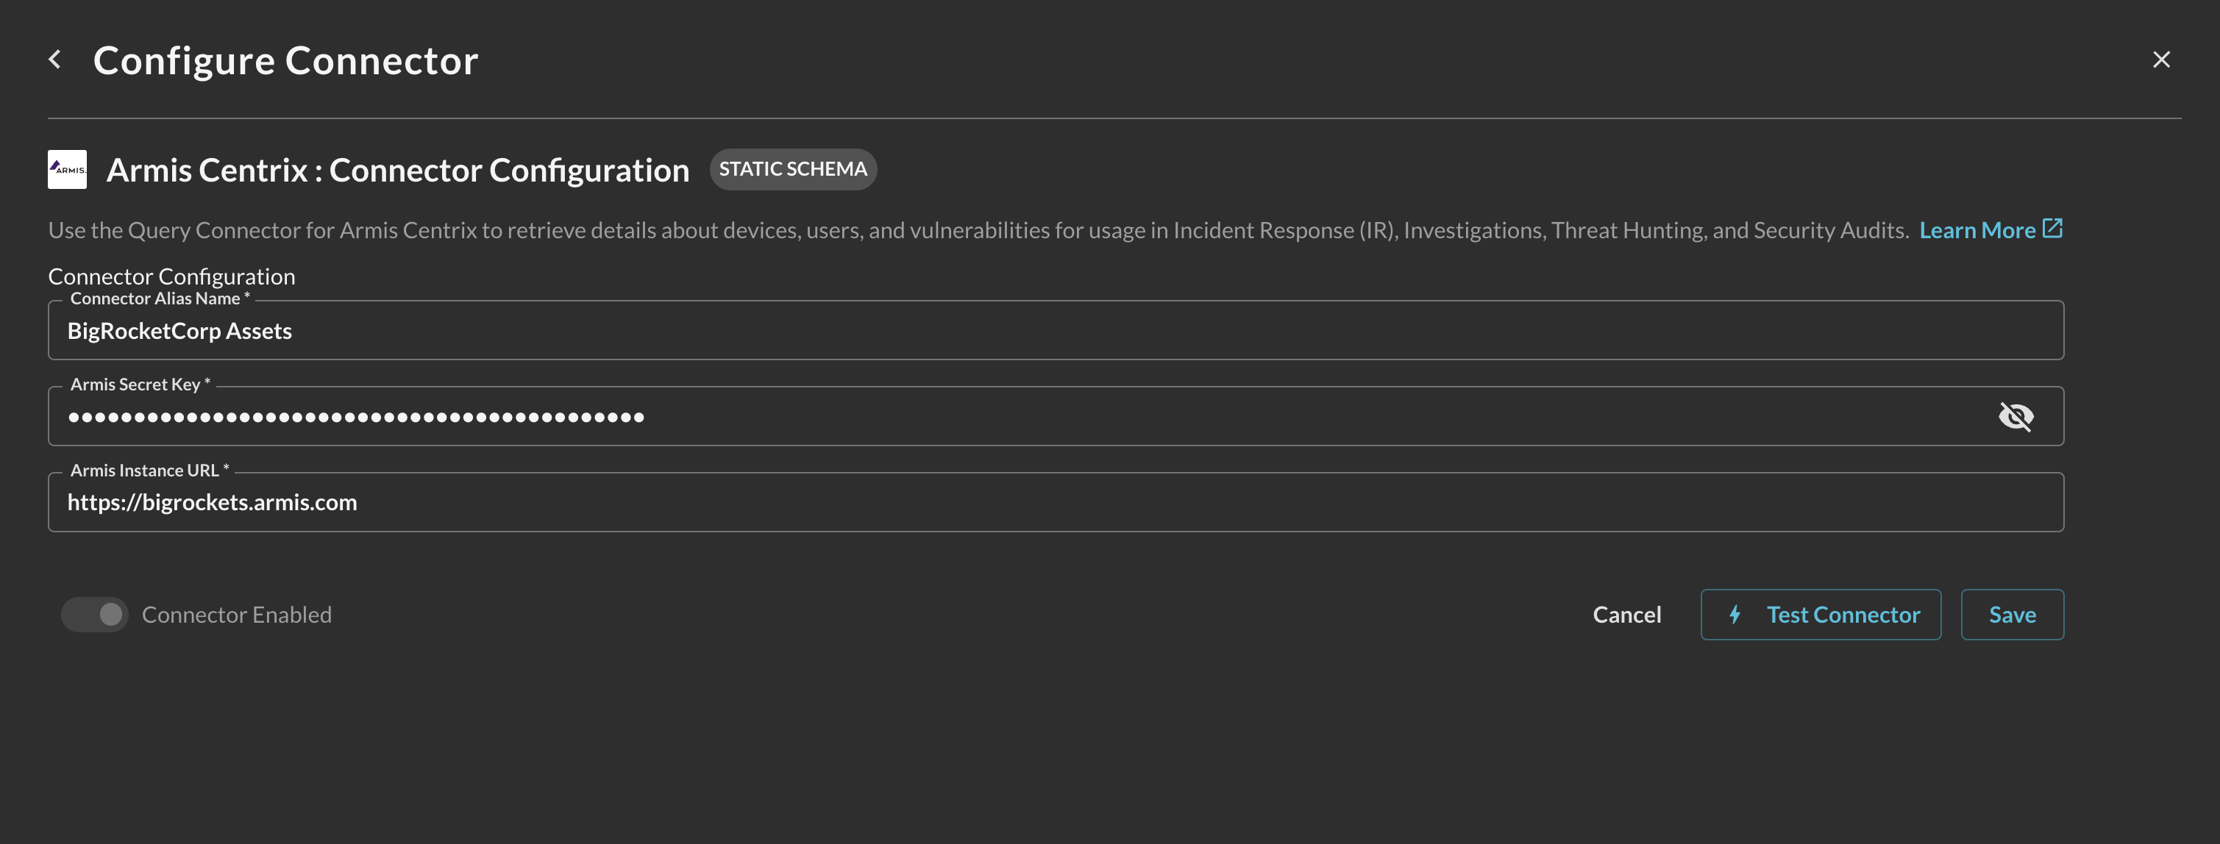
Task: Click the Cancel button
Action: point(1626,614)
